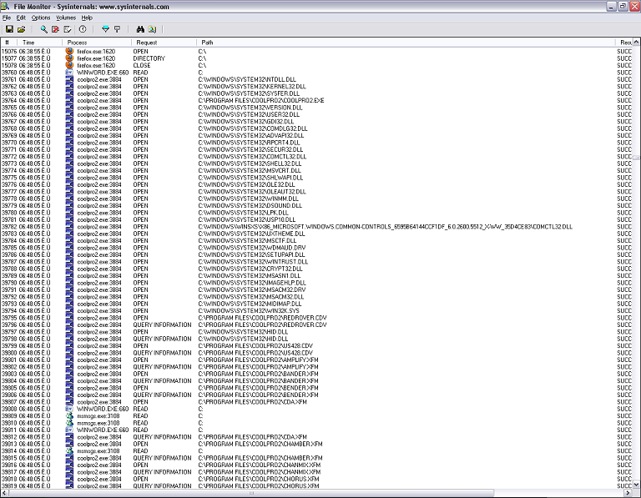Select the CHANMIX.XFM OPEN row 39816
This screenshot has width=641, height=498.
[316, 465]
